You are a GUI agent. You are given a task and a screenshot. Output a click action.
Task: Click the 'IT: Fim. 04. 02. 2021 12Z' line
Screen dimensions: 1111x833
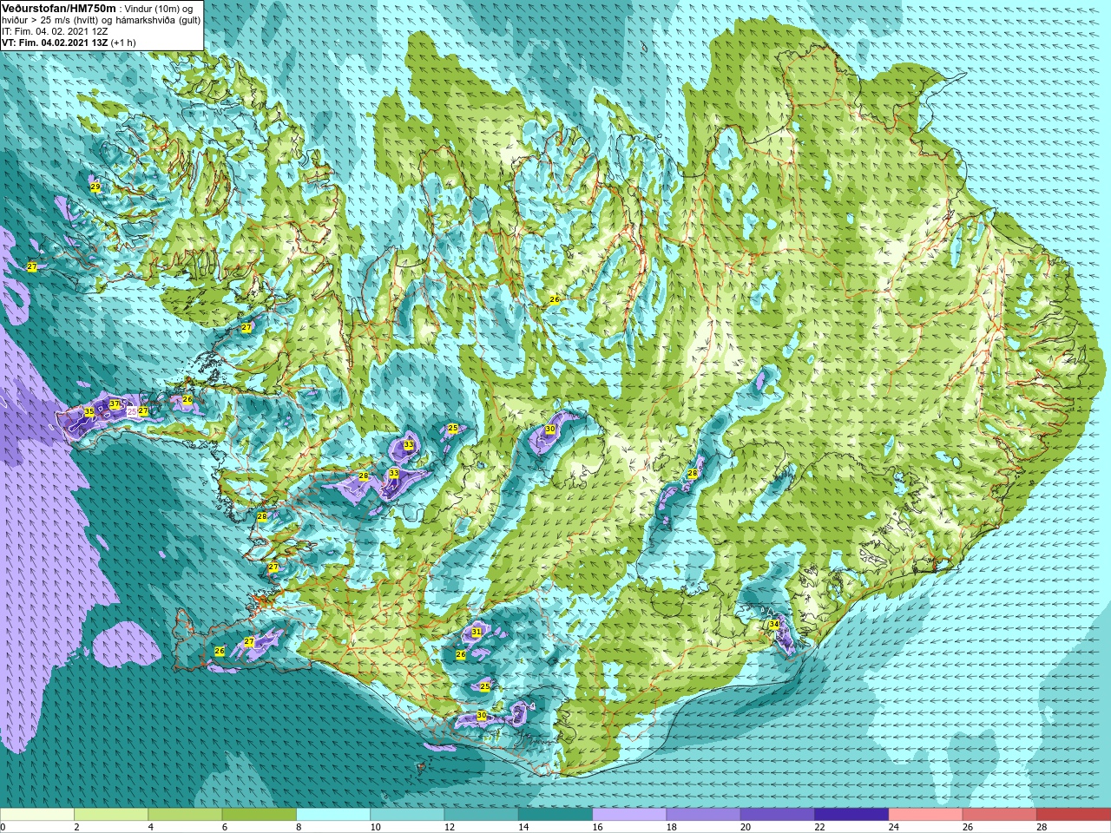point(55,31)
